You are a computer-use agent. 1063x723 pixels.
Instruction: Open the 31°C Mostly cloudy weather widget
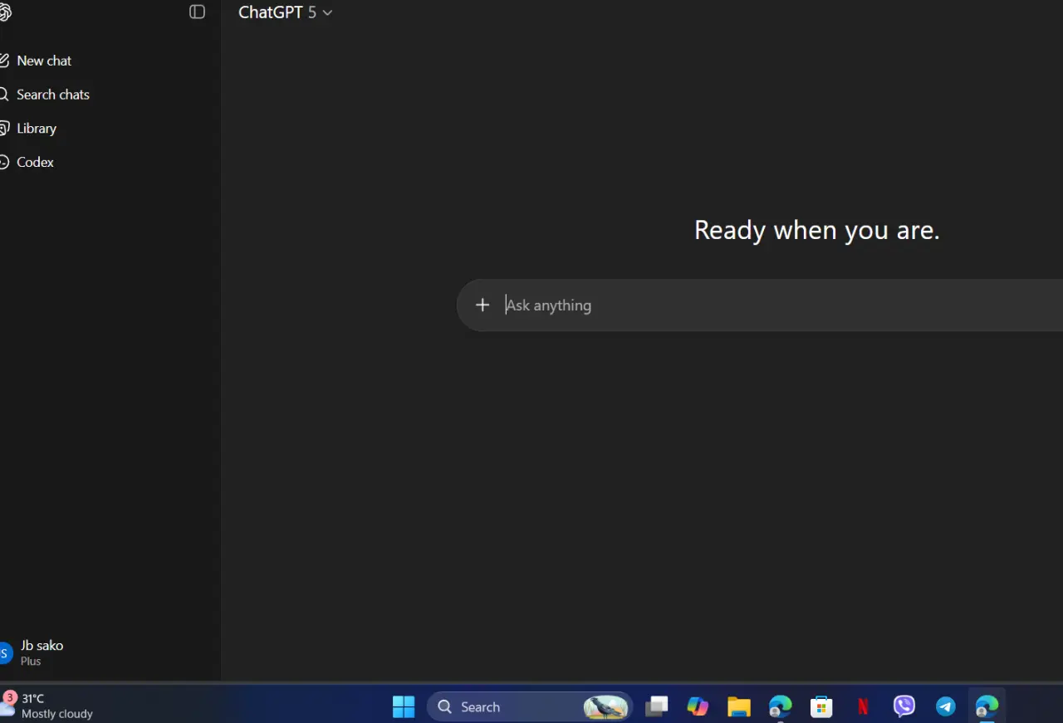[x=48, y=706]
